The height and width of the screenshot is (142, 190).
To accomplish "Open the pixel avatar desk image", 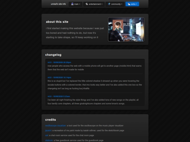I will (126, 29).
